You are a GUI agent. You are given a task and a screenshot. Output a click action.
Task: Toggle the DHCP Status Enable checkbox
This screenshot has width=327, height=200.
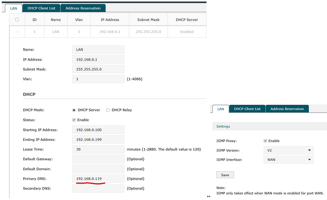[x=74, y=120]
